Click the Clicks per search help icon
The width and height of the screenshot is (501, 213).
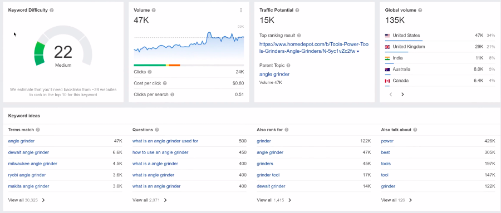point(172,95)
